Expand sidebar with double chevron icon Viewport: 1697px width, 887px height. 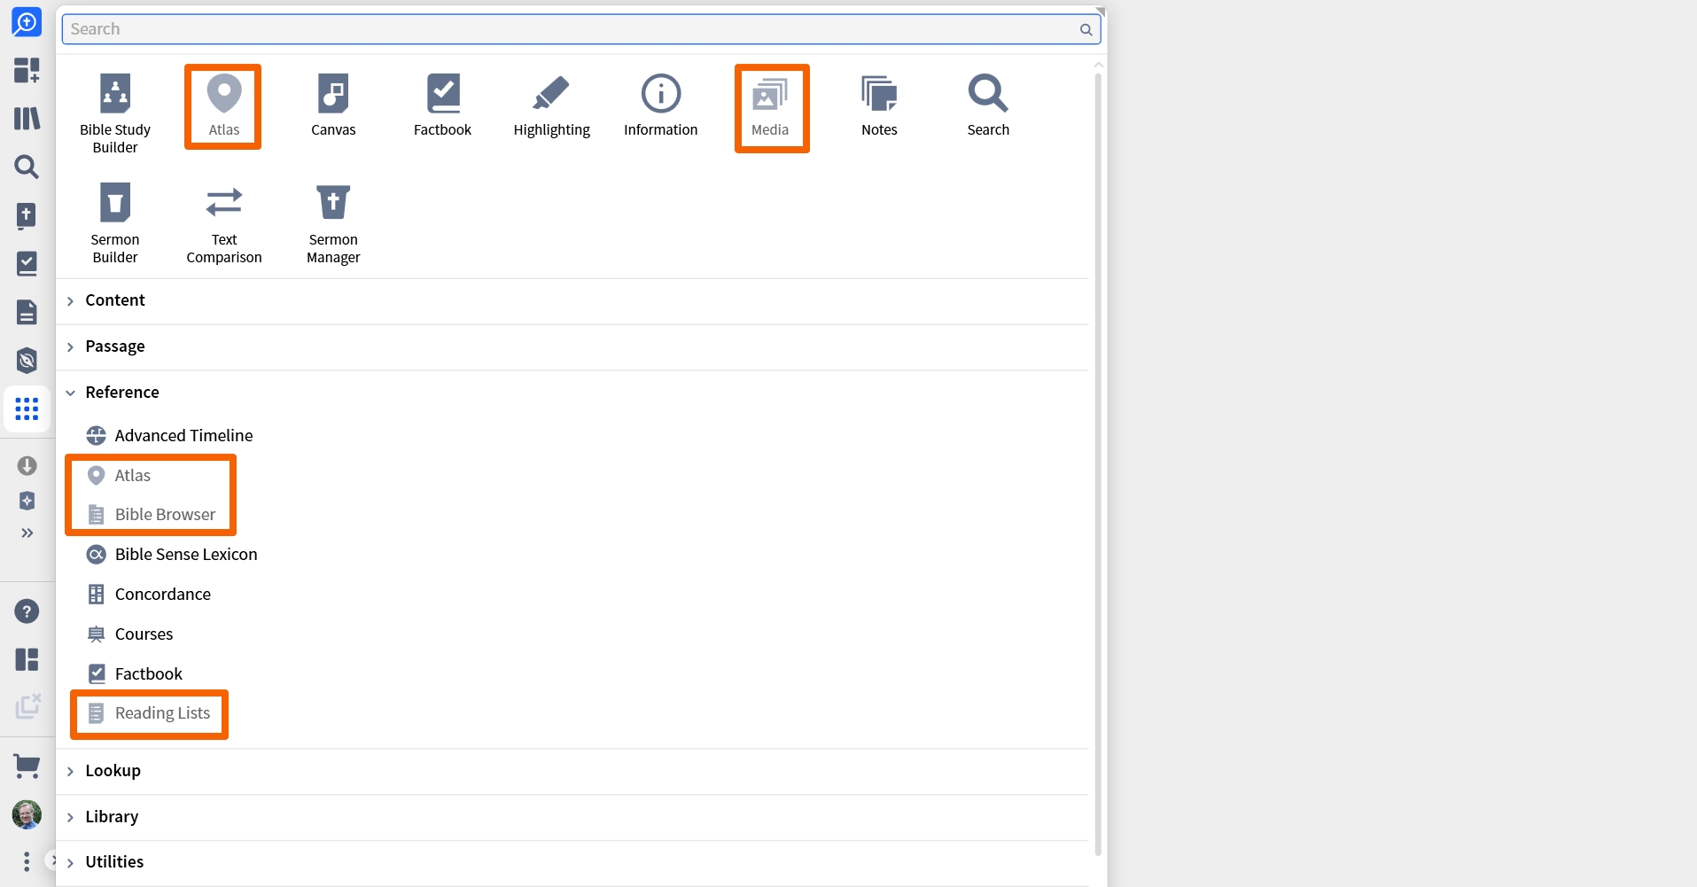[x=27, y=533]
